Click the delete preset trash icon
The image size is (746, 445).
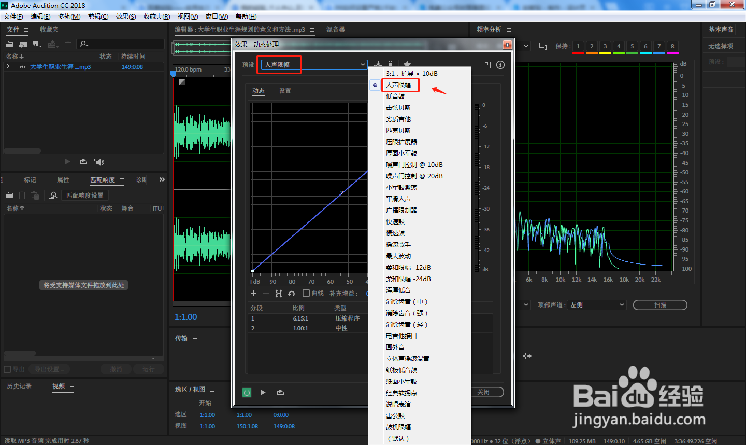(x=391, y=65)
